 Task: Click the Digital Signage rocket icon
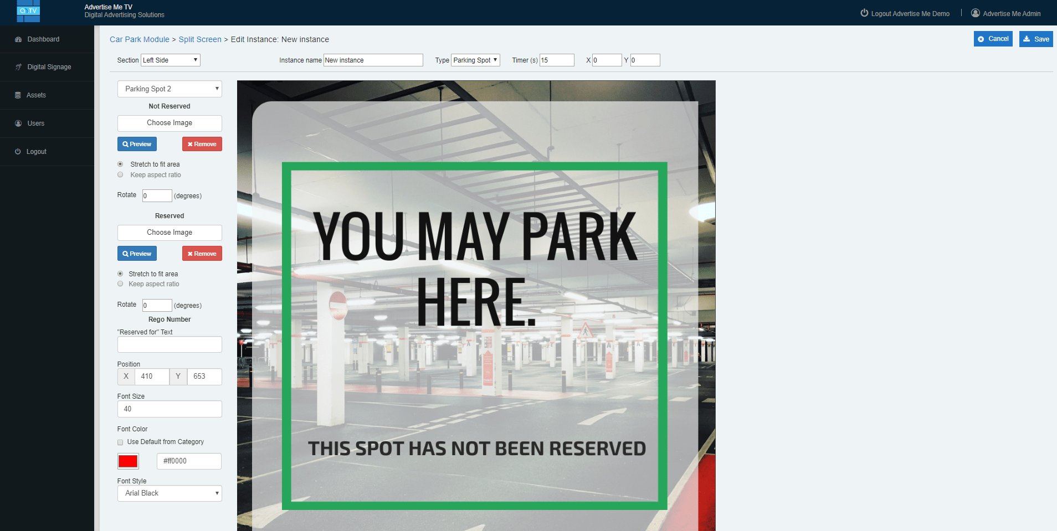pos(18,67)
